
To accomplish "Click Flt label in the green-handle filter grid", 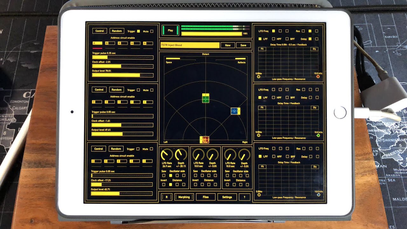I will point(262,108).
